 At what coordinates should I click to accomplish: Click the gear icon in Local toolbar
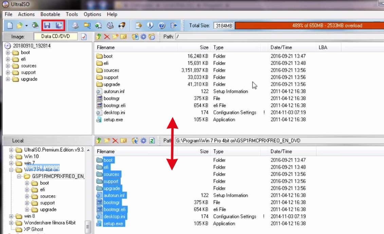coord(143,141)
